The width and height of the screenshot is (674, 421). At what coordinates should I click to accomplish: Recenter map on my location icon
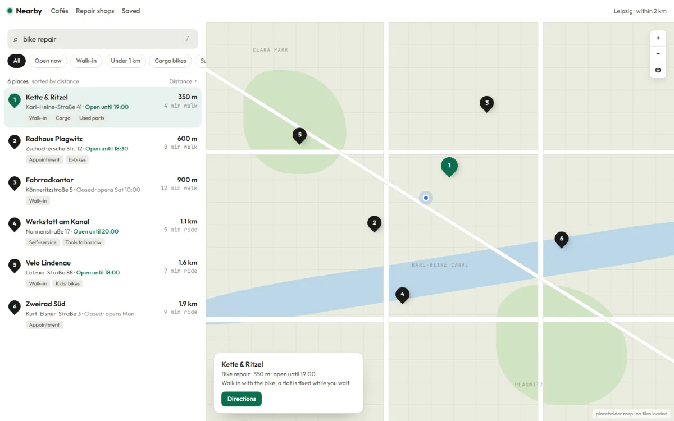(658, 70)
